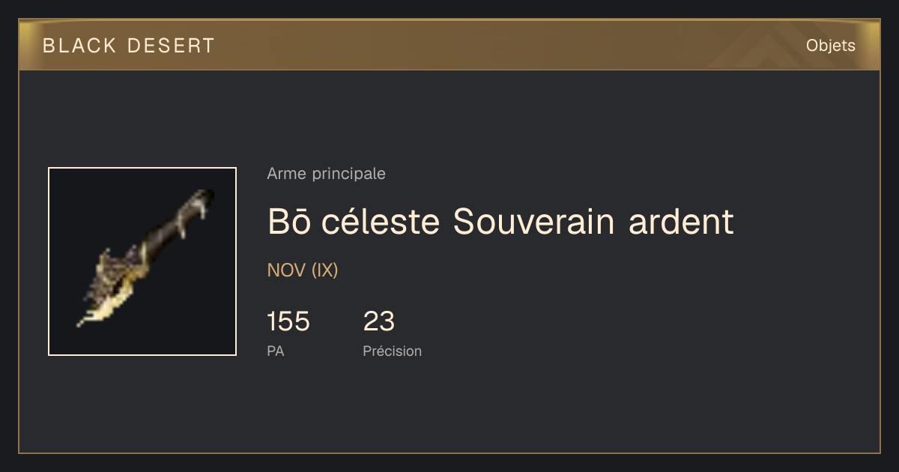Go to the Objets section
This screenshot has width=899, height=472.
coord(831,46)
